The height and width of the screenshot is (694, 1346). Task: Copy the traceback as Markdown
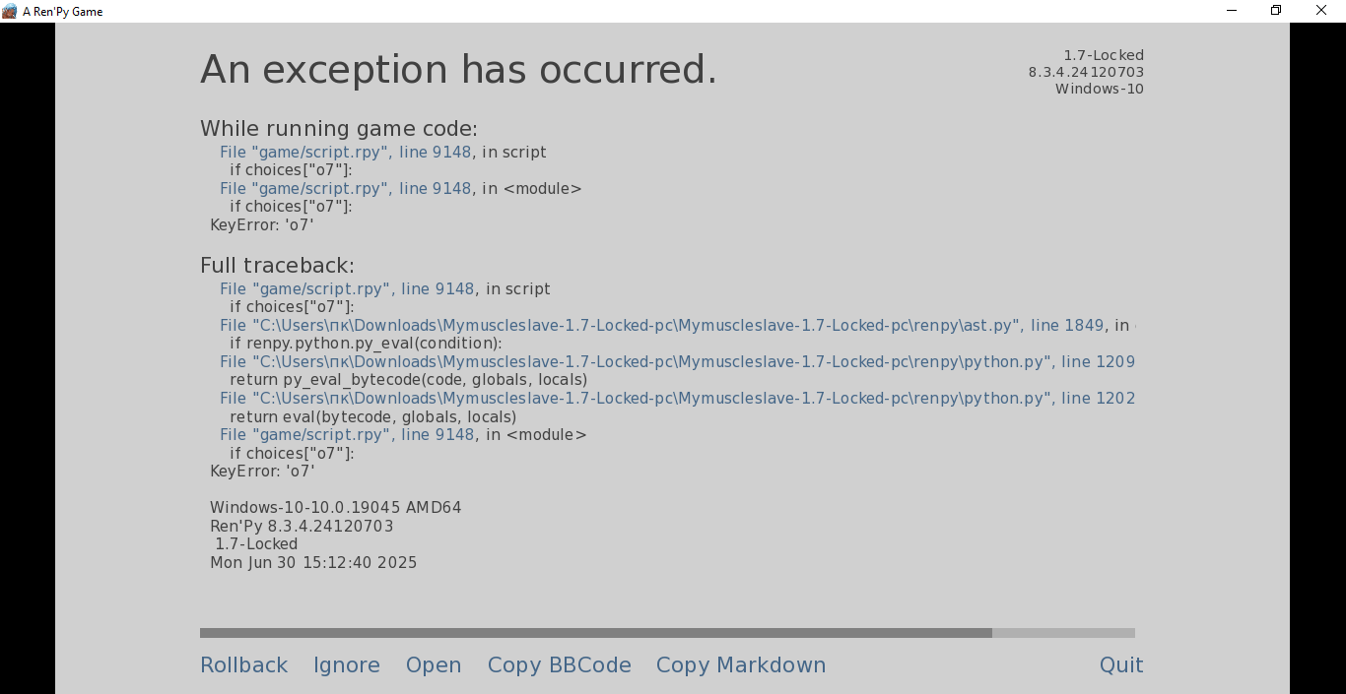741,665
